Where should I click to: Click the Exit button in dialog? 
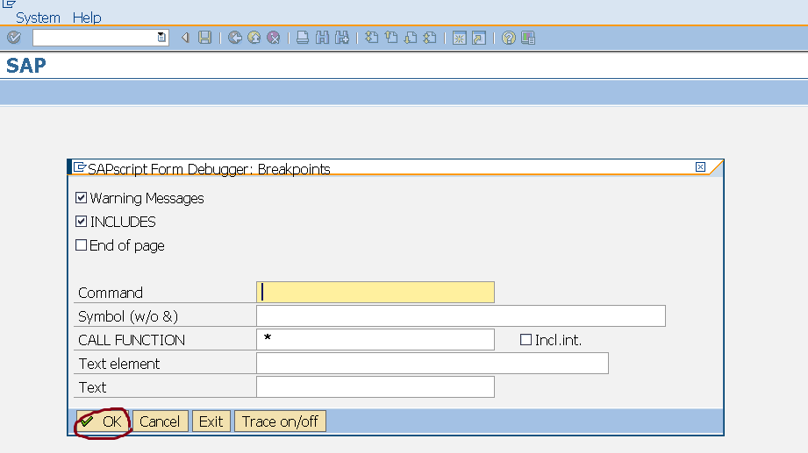(x=211, y=421)
